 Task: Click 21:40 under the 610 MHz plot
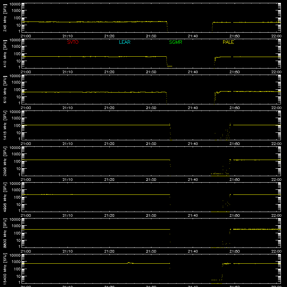[x=193, y=108]
